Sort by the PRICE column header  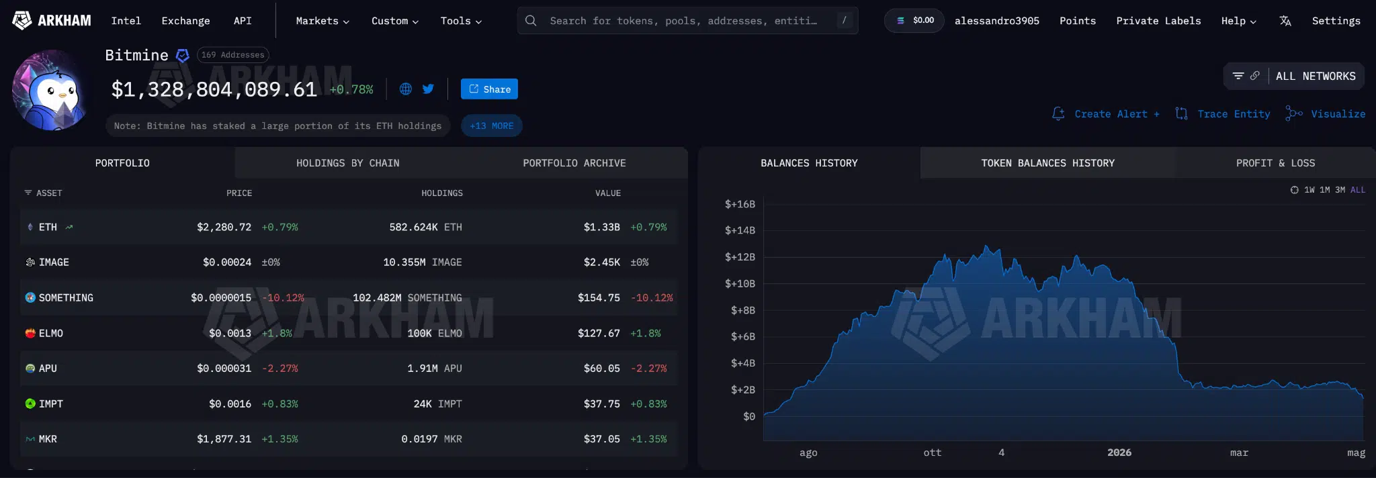pos(239,193)
